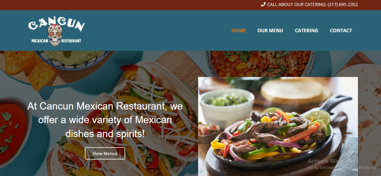The height and width of the screenshot is (176, 381).
Task: Click the stacked tortillas behind the skillet
Action: tap(295, 92)
